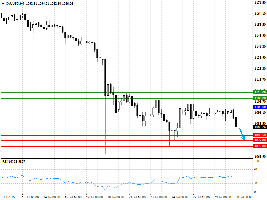Viewport: 267px width, 200px height.
Task: Select the green 1110.00 price level label
Action: point(260,92)
